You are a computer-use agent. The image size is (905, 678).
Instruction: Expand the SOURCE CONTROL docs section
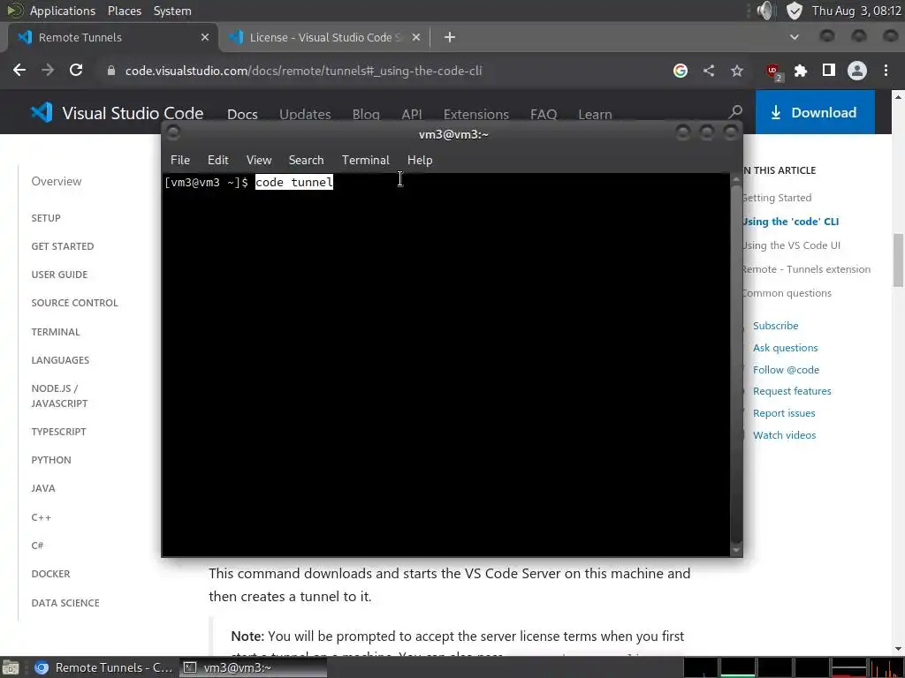click(74, 303)
